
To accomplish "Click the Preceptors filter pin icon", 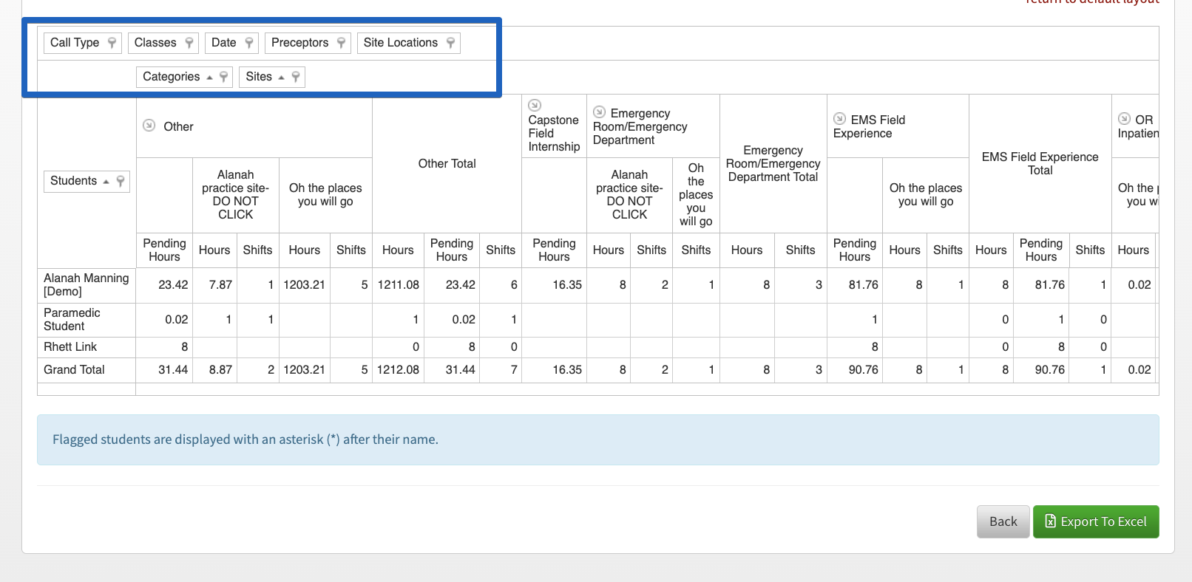I will coord(341,43).
